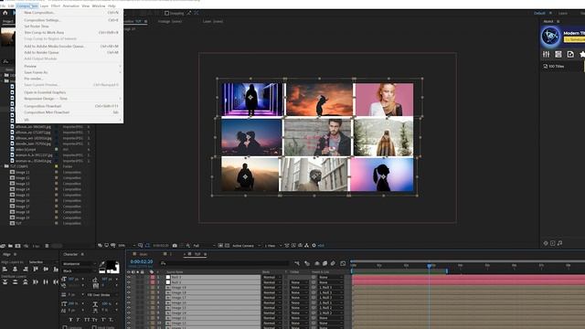Click the snapshot camera icon in viewer footer
The image size is (585, 329).
[175, 246]
